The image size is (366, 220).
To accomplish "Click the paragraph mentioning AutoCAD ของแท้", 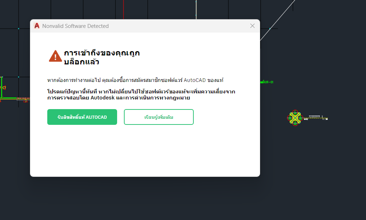I will tap(135, 80).
